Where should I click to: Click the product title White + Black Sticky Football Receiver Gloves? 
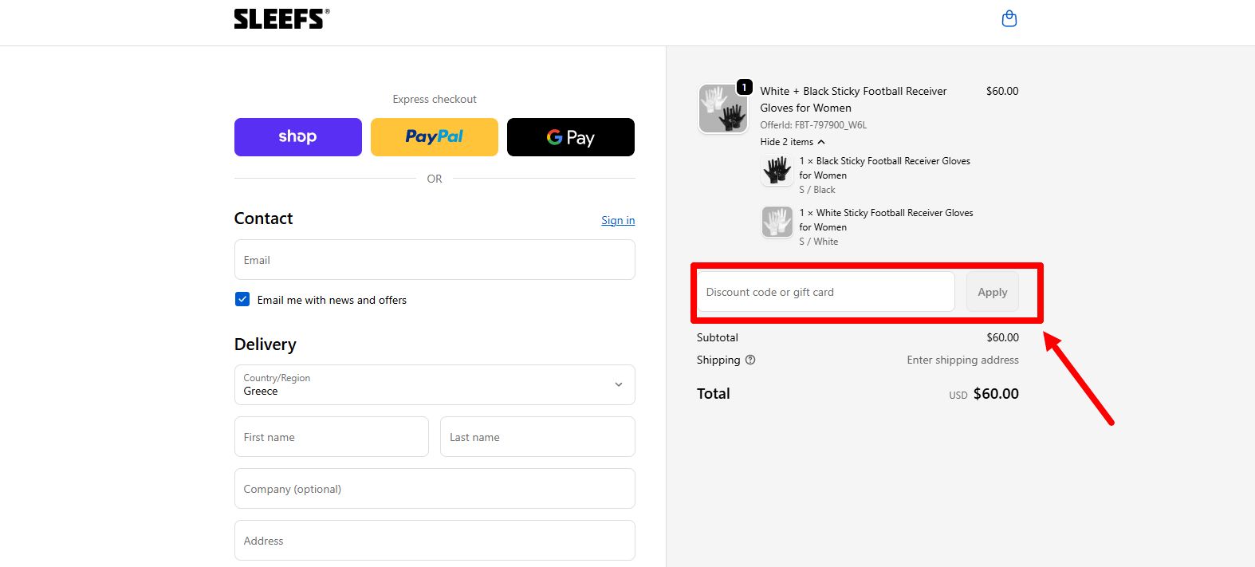pyautogui.click(x=853, y=100)
